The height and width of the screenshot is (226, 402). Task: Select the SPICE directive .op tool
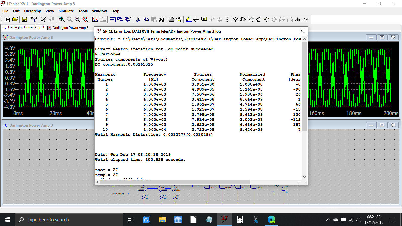tap(306, 19)
